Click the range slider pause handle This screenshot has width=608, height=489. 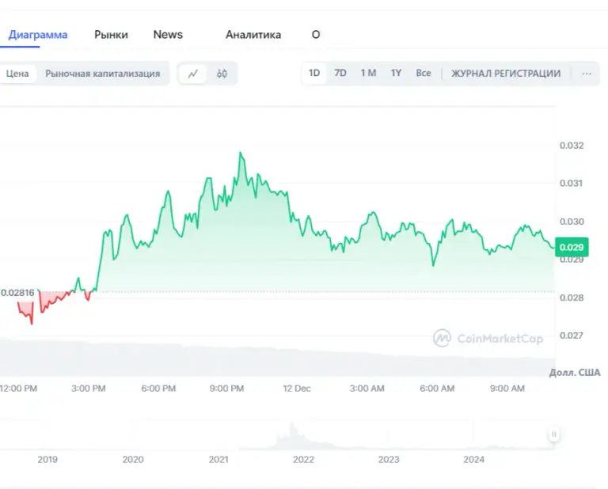(x=554, y=434)
